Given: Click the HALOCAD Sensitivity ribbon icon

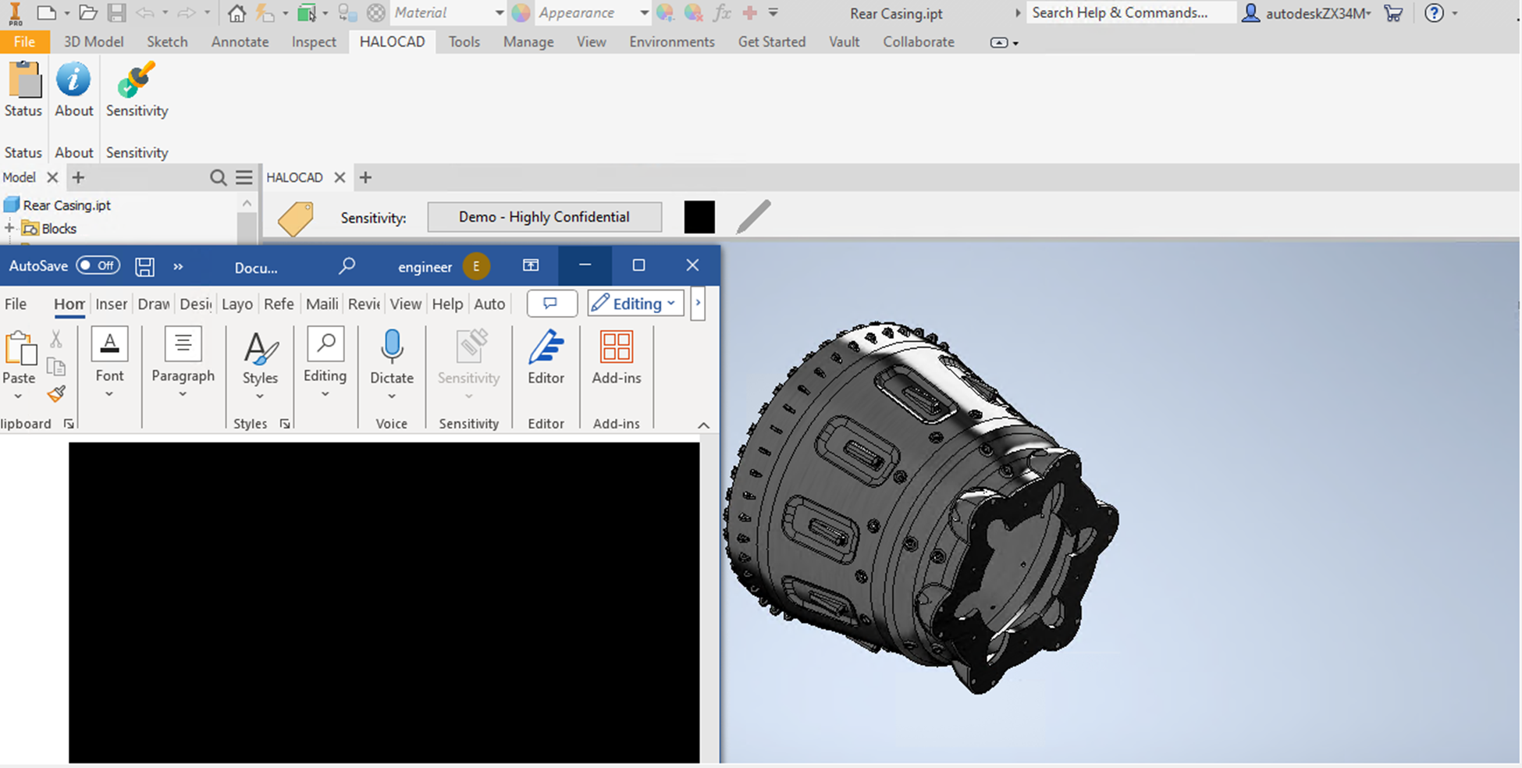Looking at the screenshot, I should pyautogui.click(x=137, y=81).
